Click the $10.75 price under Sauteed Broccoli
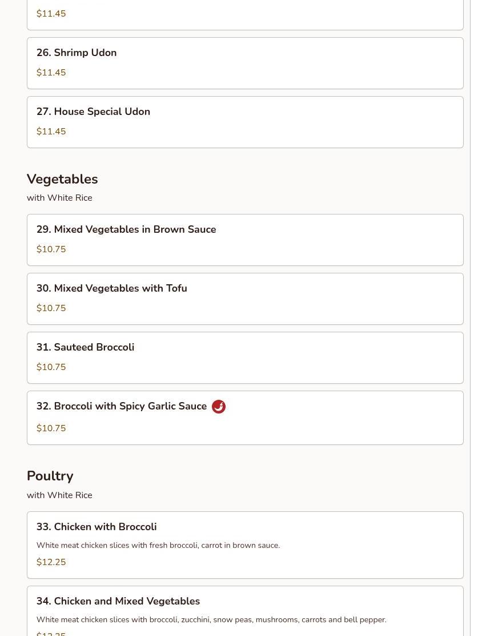 [51, 367]
